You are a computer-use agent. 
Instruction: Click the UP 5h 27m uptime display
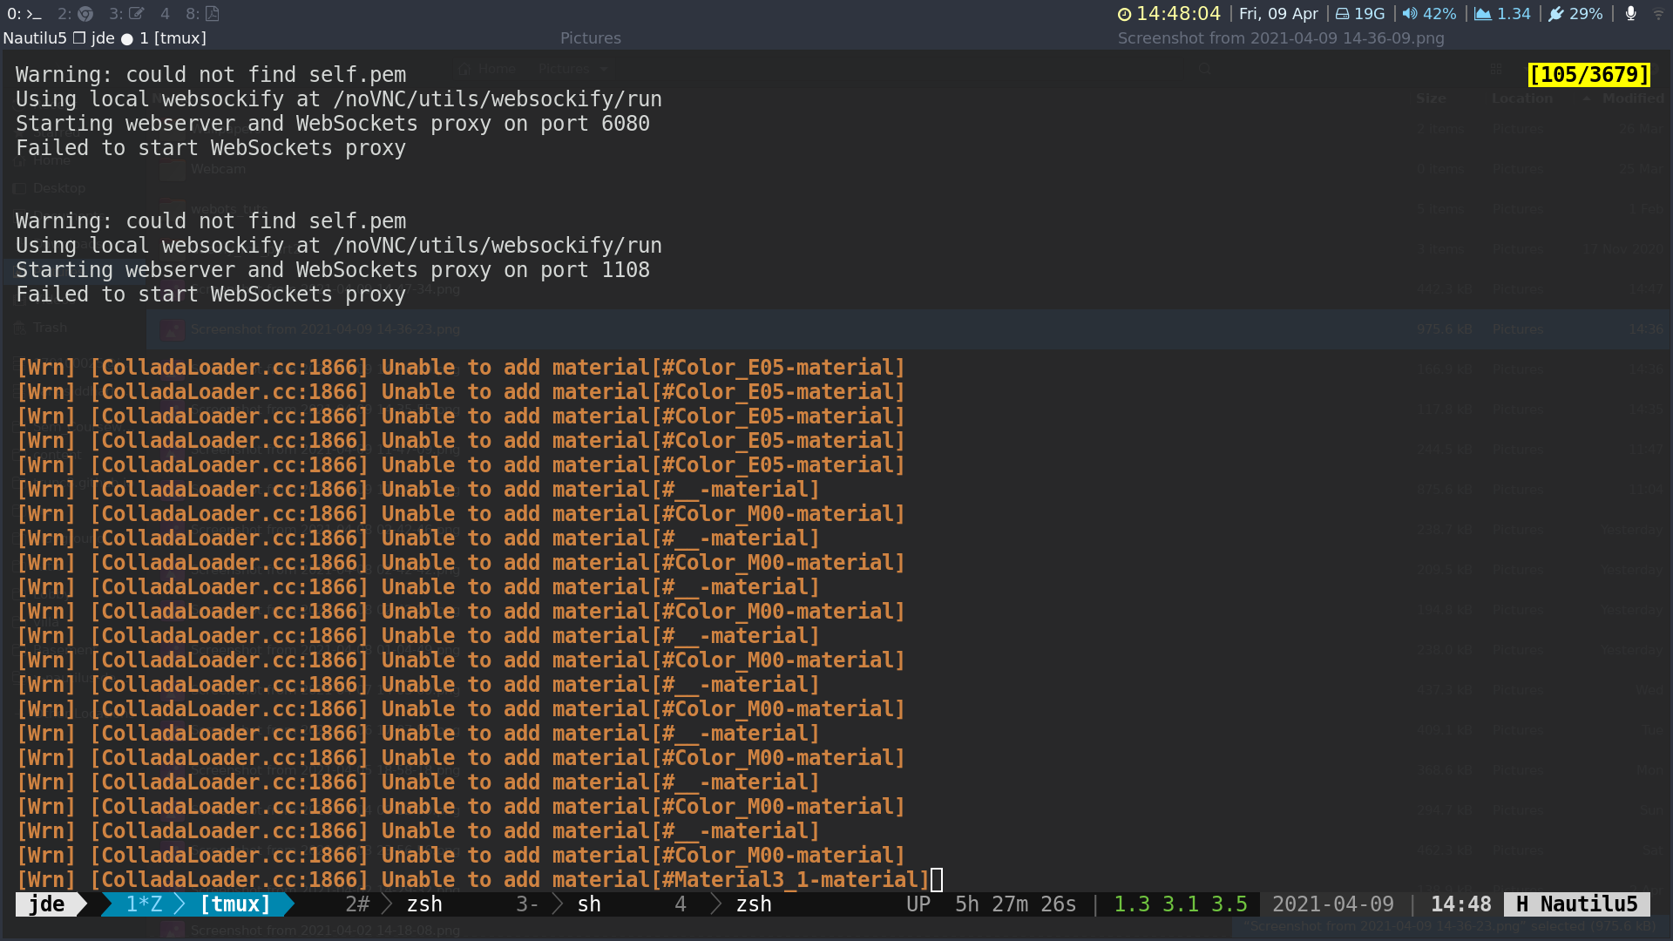[x=993, y=904]
